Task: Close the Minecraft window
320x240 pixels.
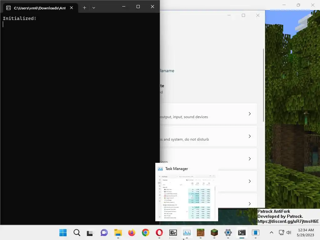Action: tap(312, 5)
